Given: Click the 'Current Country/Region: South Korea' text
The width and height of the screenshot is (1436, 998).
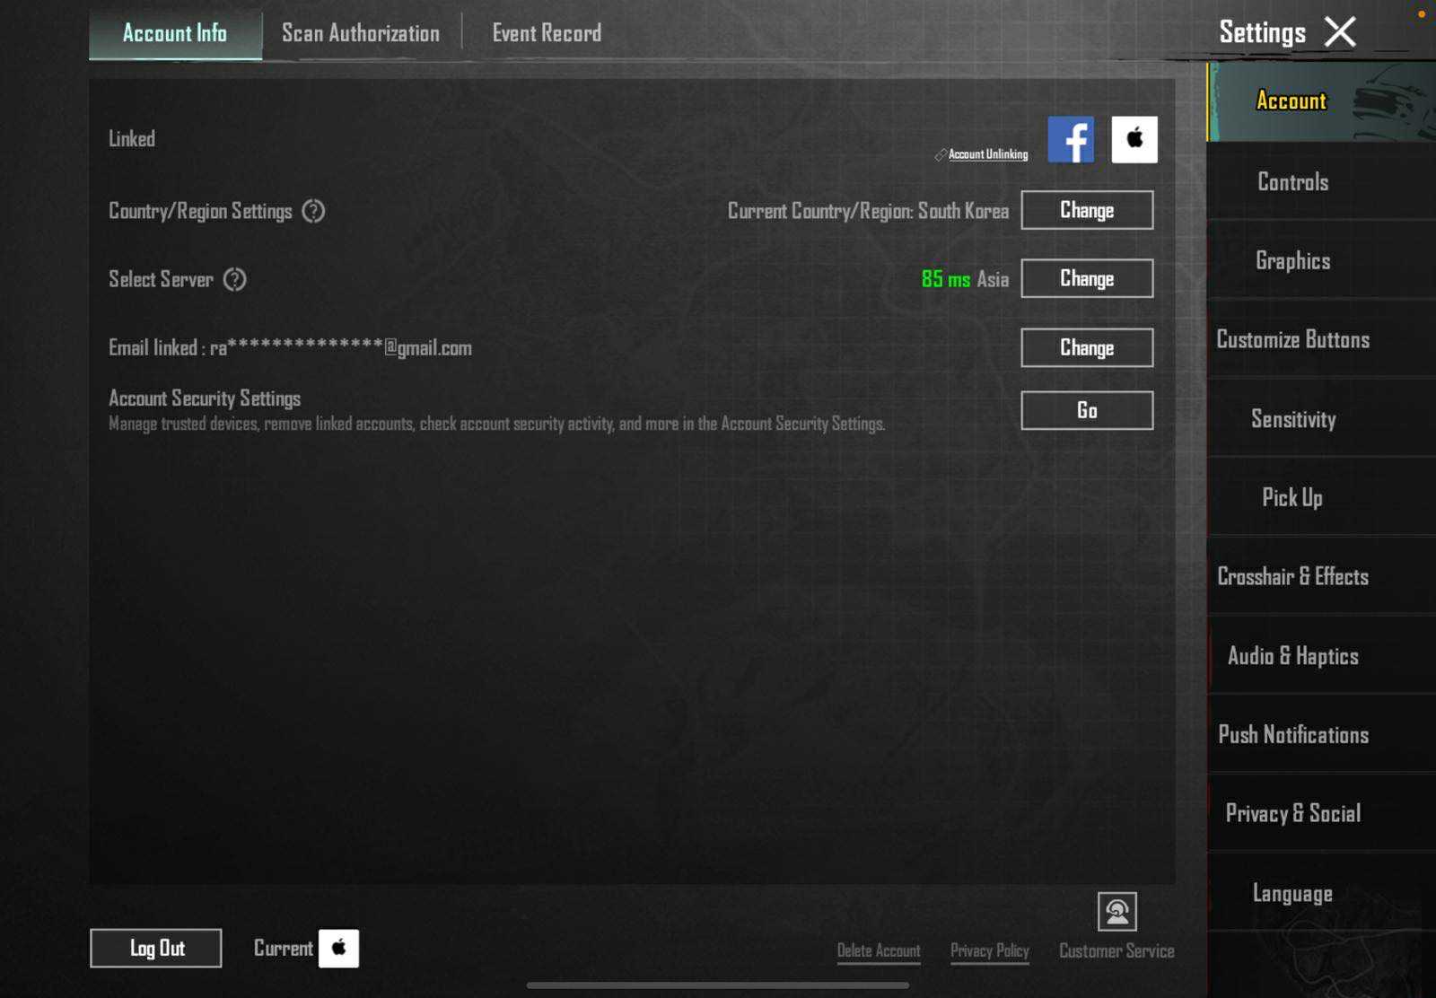Looking at the screenshot, I should [x=868, y=211].
